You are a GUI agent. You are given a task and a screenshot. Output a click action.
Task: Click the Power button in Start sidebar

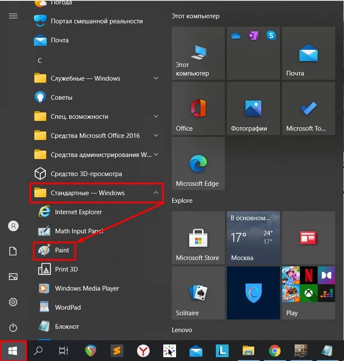[13, 327]
